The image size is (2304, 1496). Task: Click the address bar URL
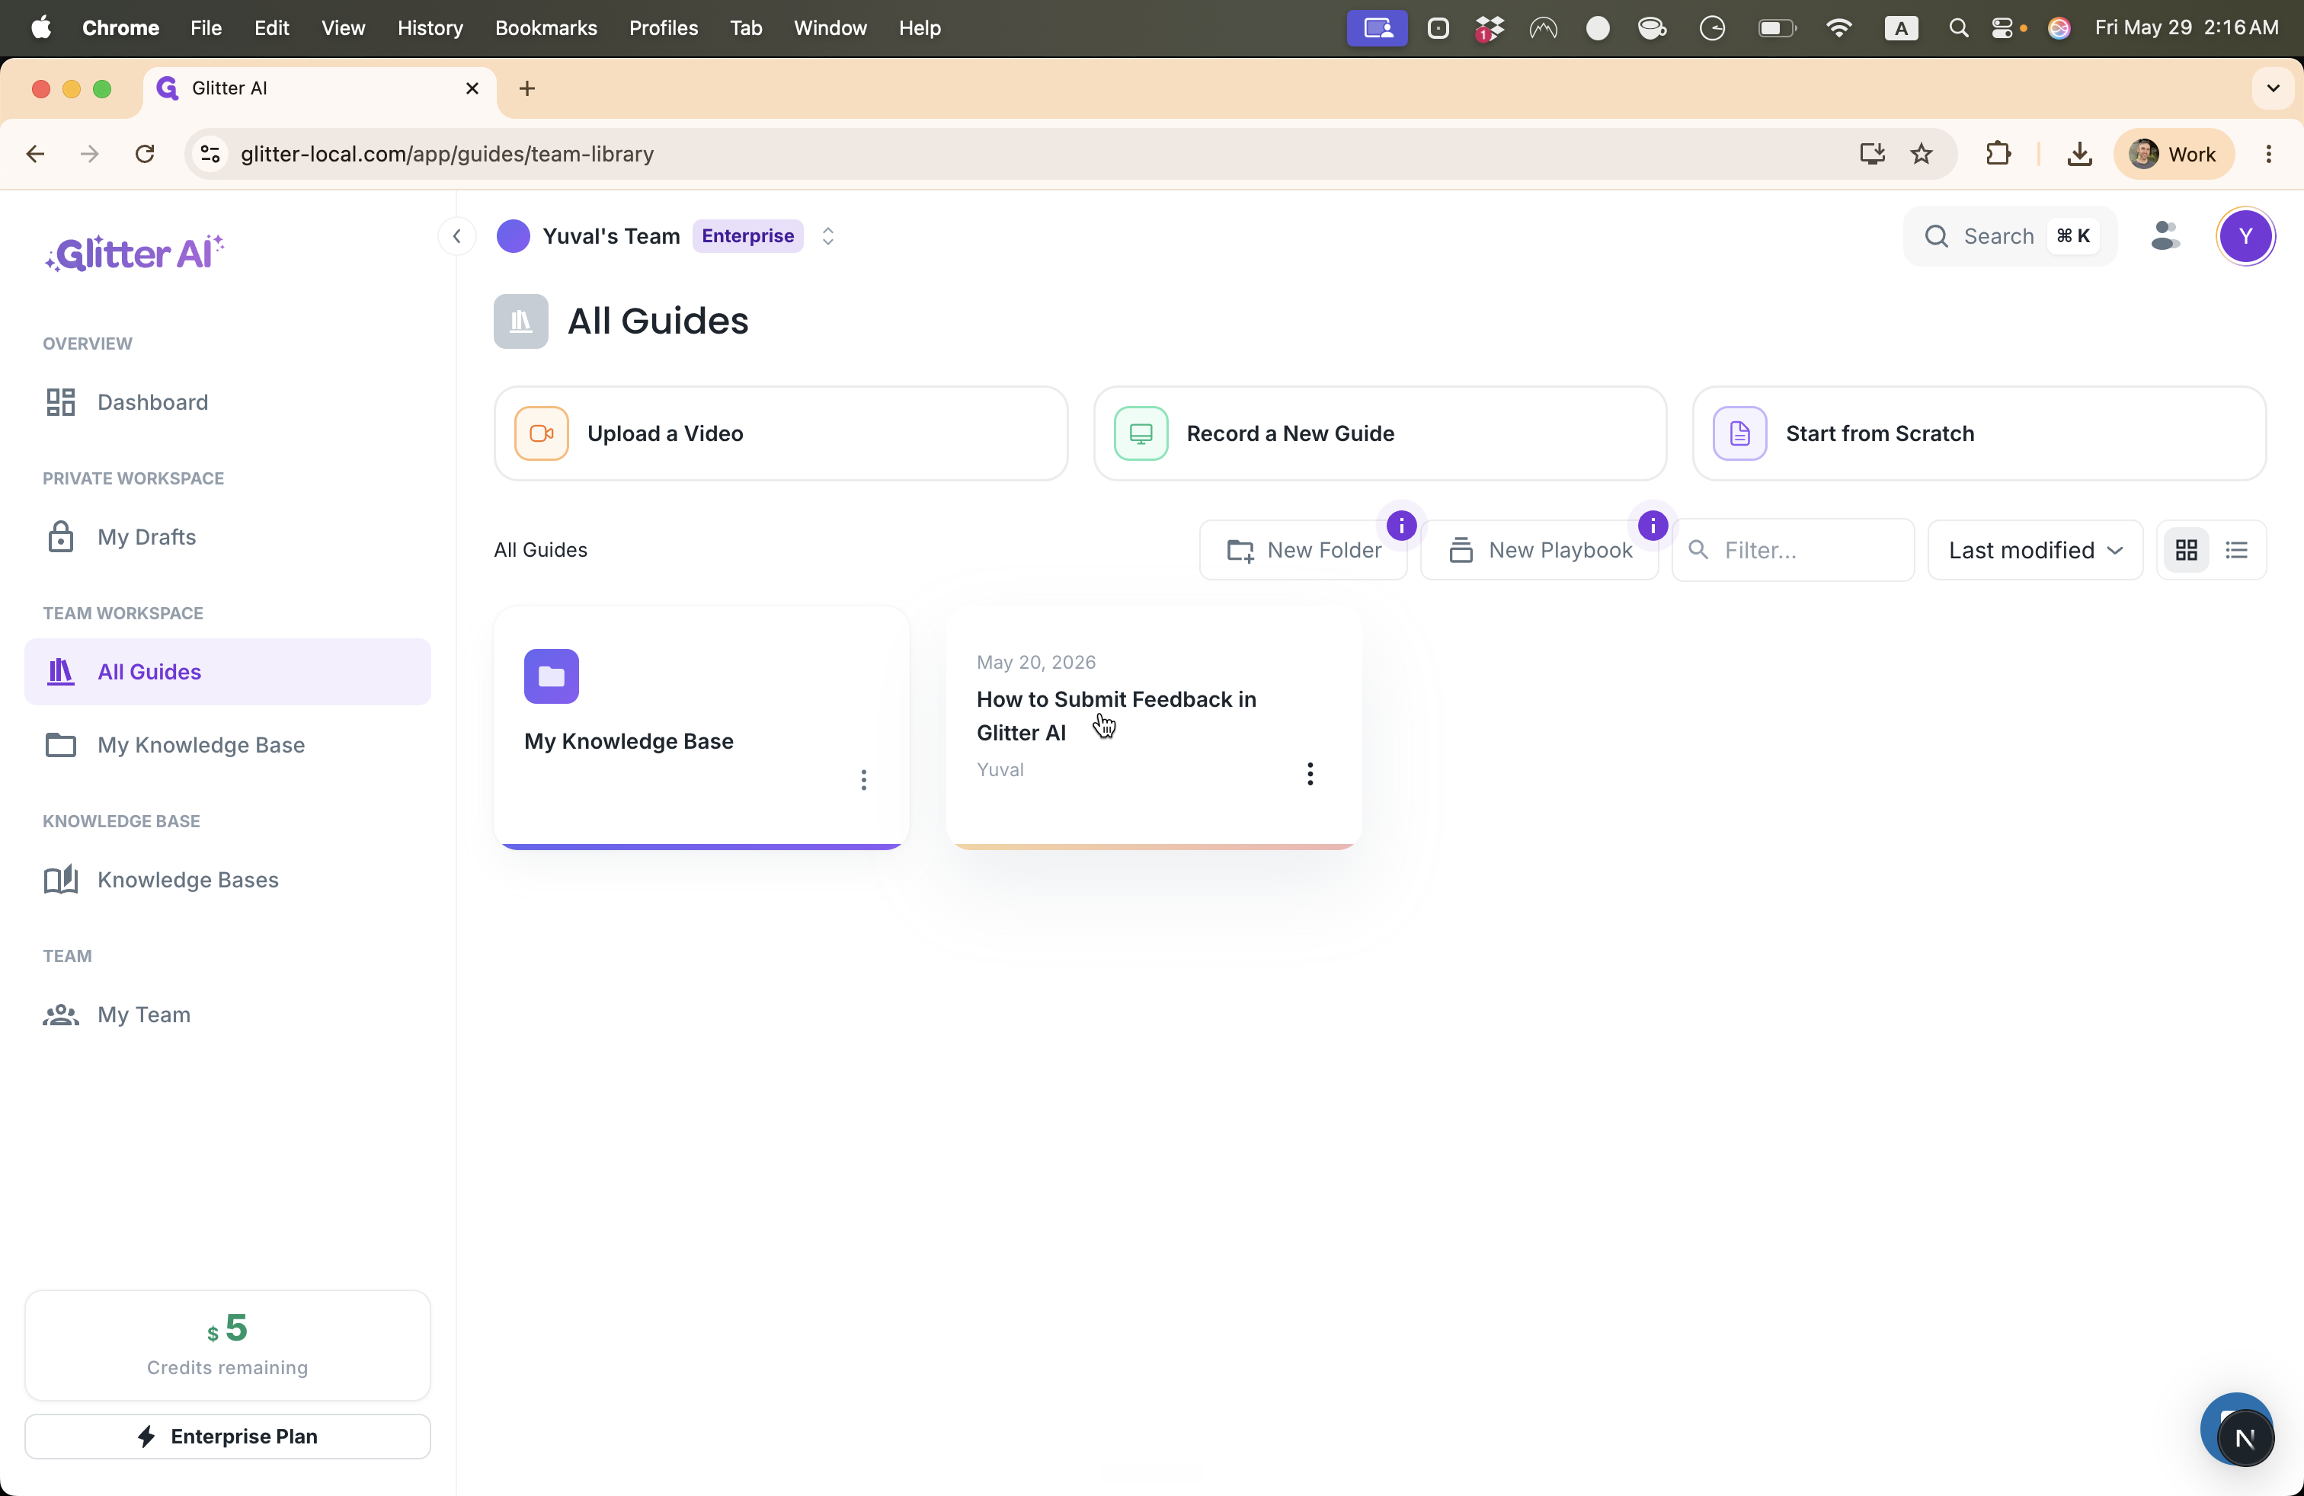click(447, 154)
